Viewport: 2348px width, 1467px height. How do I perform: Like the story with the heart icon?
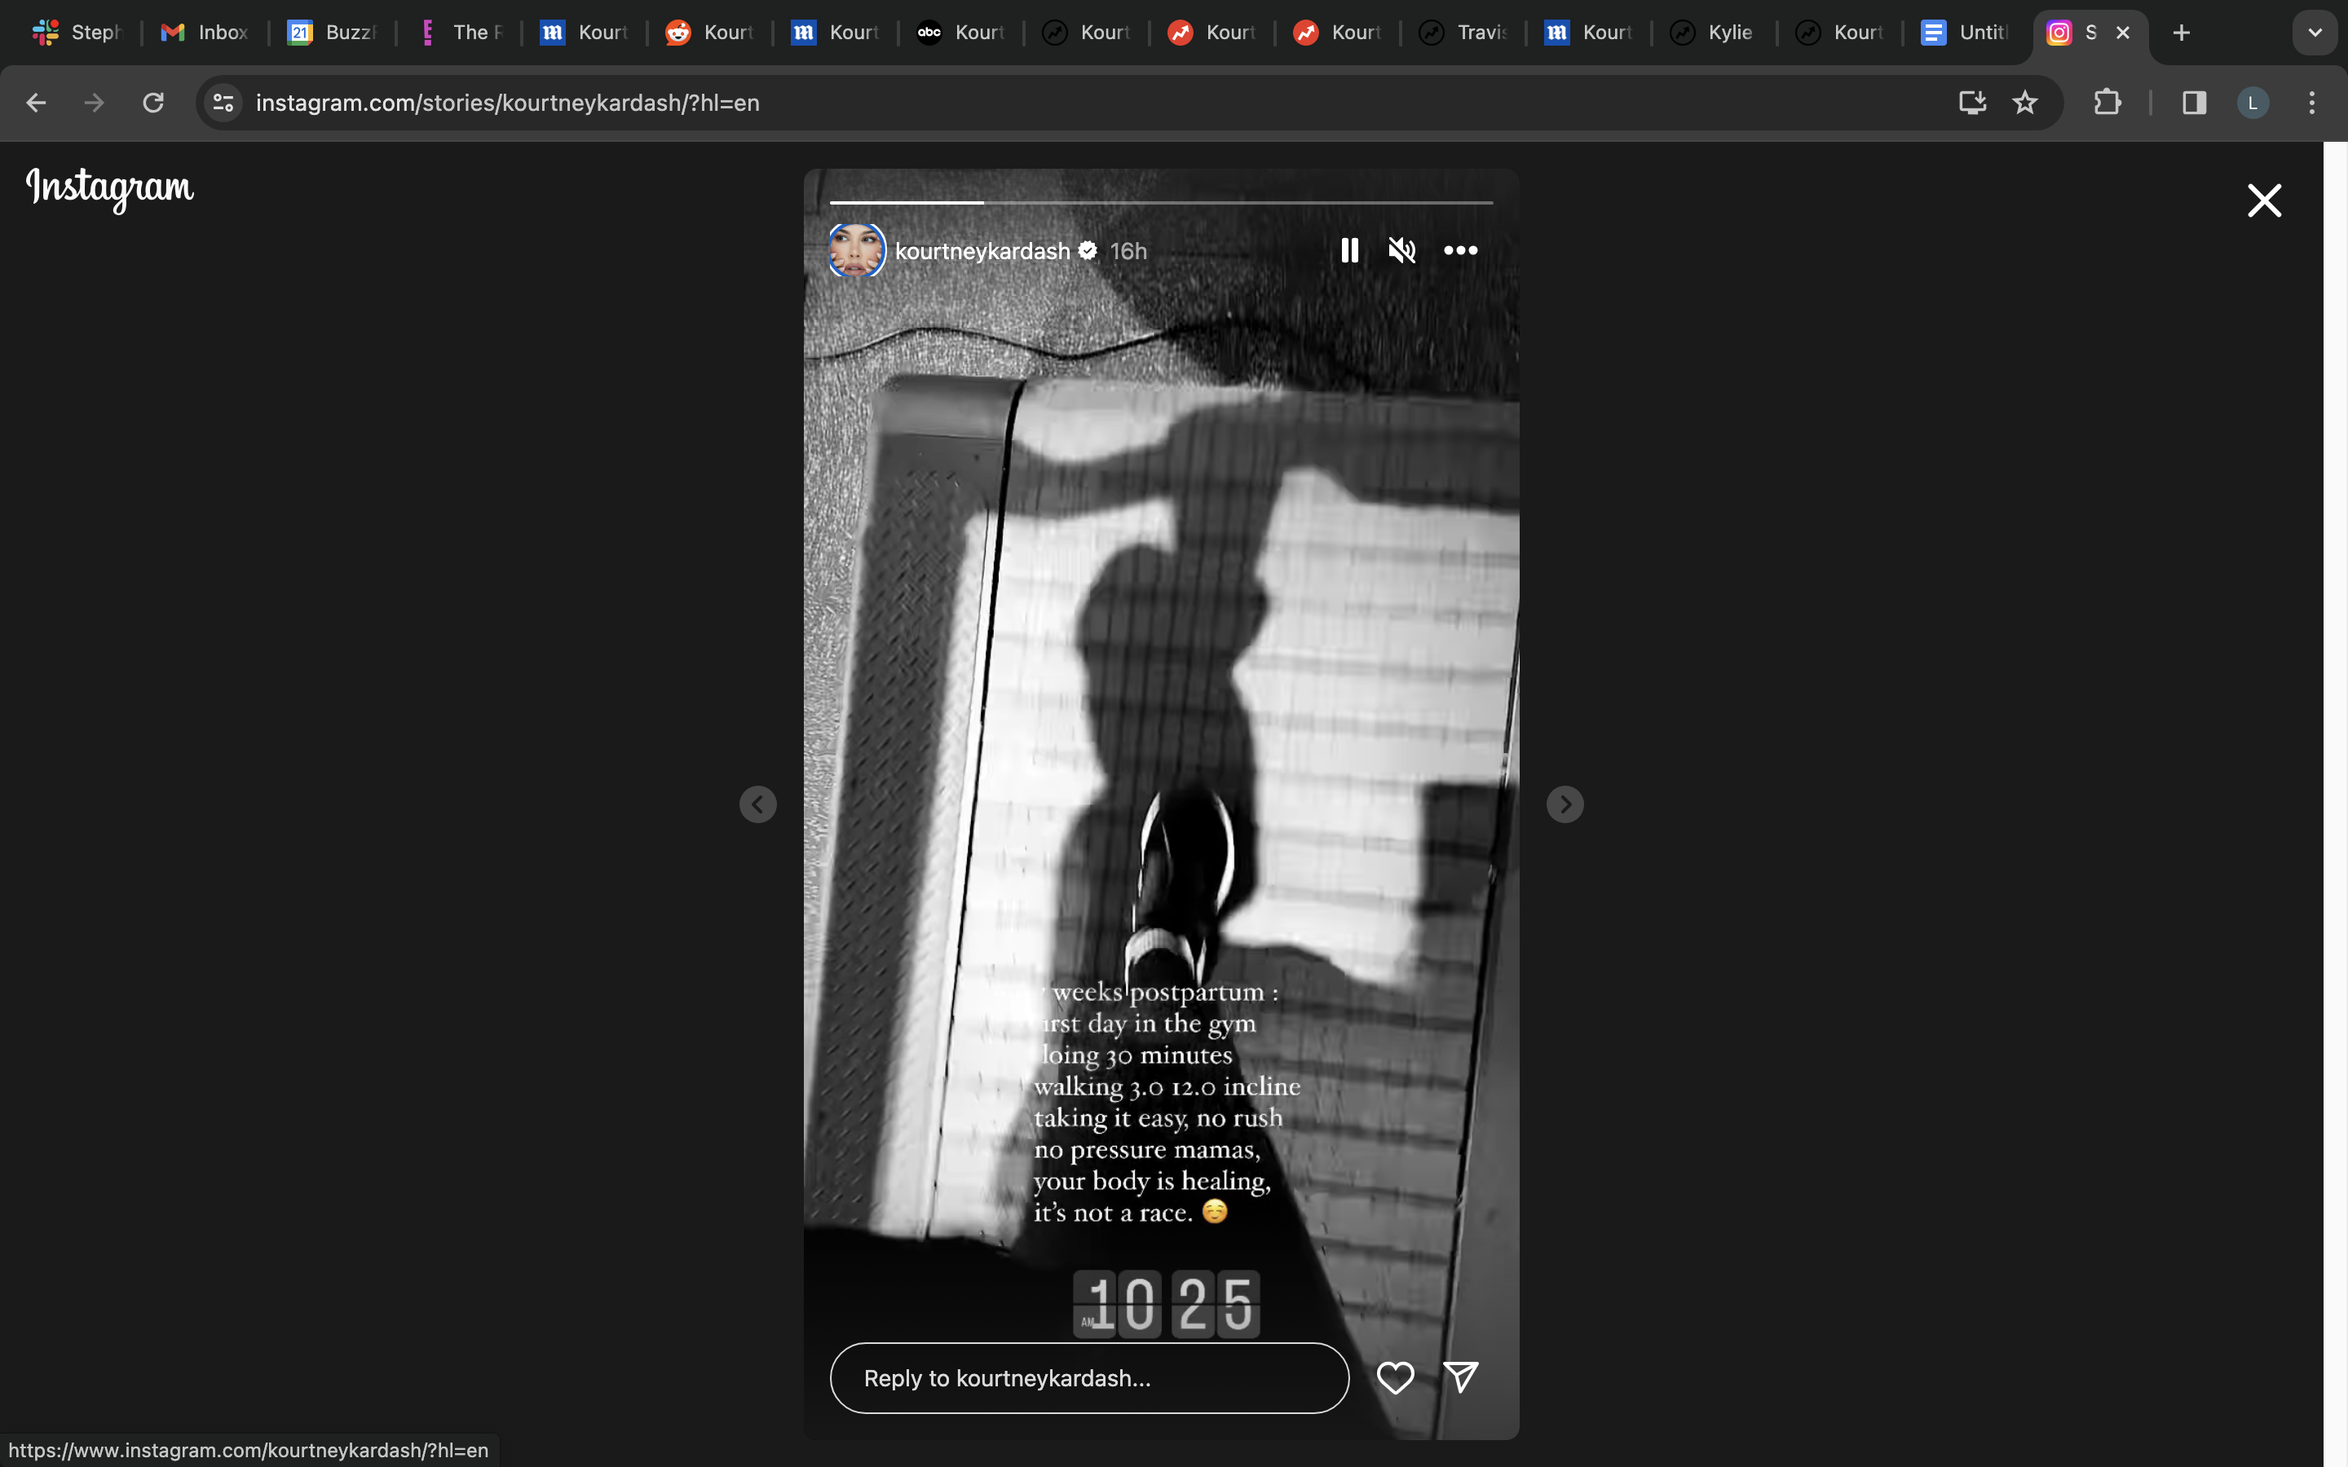coord(1395,1377)
